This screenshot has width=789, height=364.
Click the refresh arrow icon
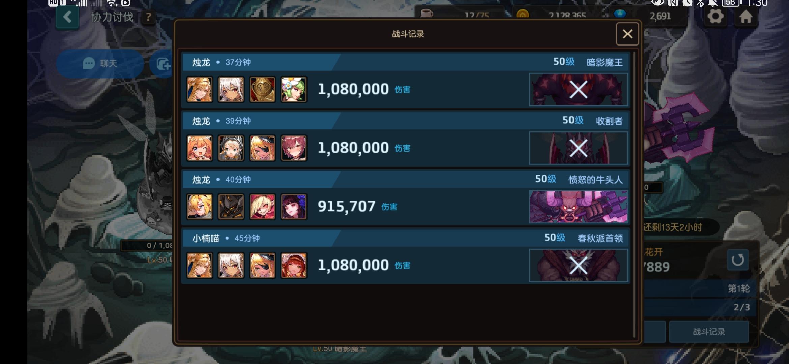(x=738, y=260)
